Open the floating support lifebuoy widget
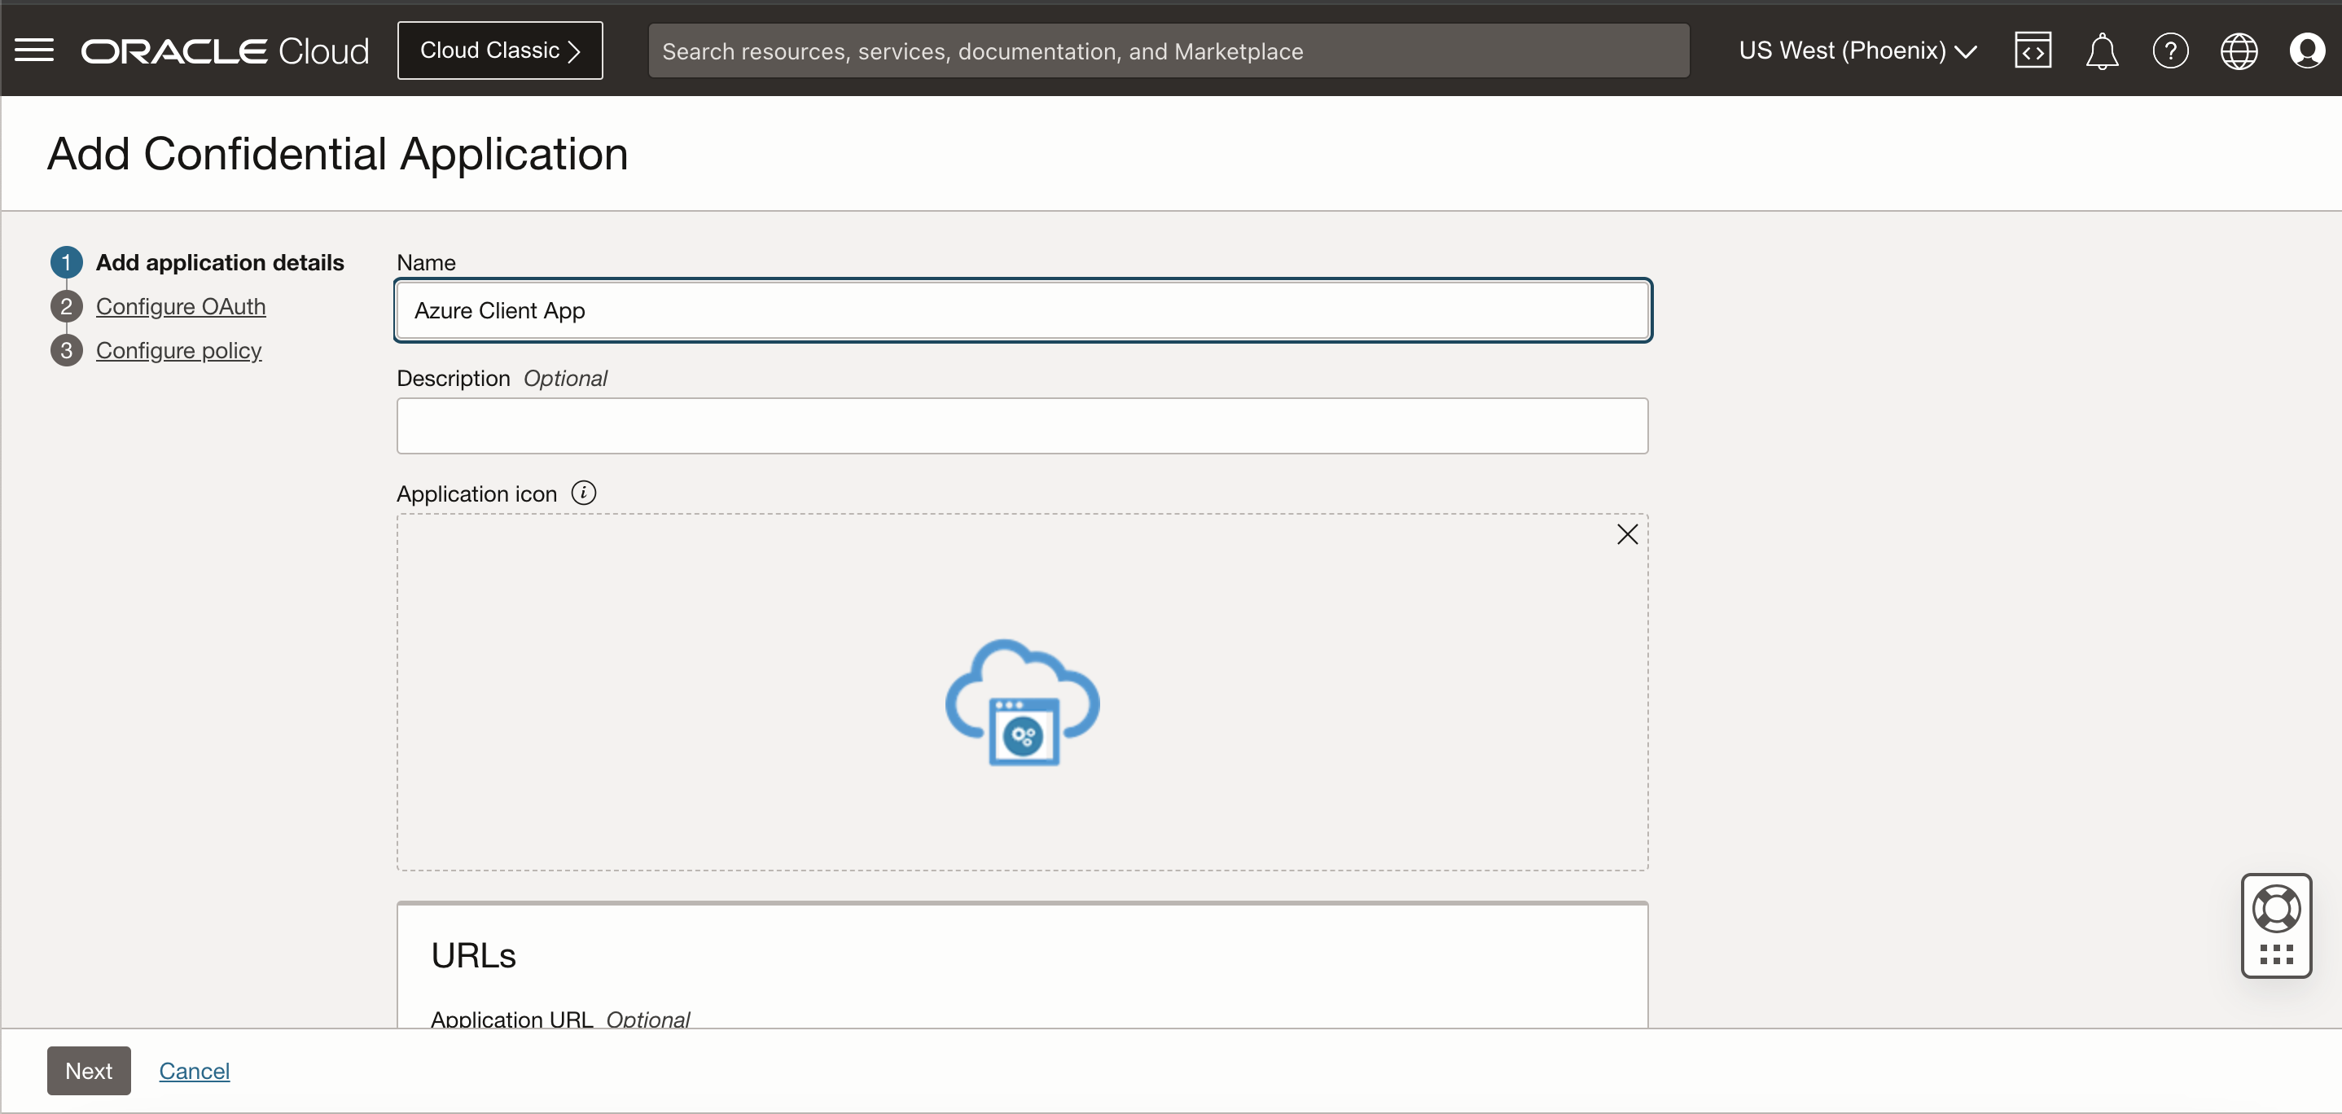Image resolution: width=2342 pixels, height=1114 pixels. click(2275, 910)
